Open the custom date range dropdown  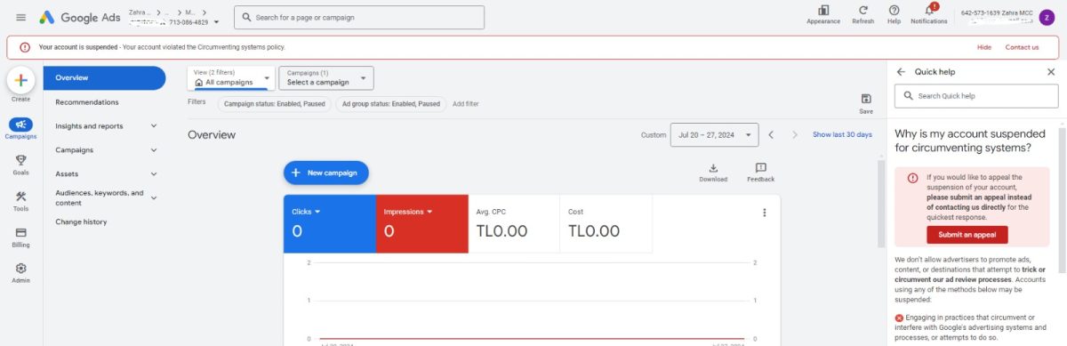[x=714, y=134]
